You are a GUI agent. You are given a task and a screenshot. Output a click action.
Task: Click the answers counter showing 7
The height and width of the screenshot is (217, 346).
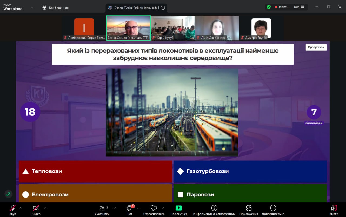click(314, 112)
